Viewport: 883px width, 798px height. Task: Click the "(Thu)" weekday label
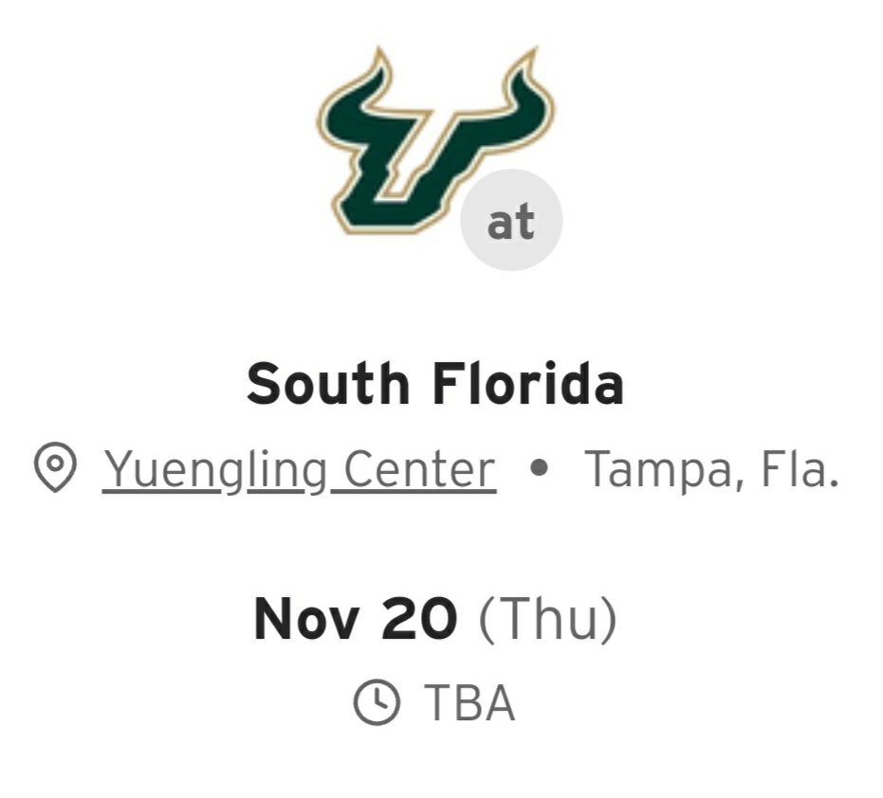click(547, 619)
